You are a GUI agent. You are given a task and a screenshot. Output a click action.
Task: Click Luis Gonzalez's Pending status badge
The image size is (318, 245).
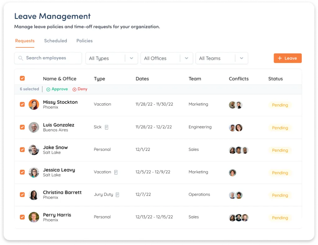pyautogui.click(x=280, y=128)
